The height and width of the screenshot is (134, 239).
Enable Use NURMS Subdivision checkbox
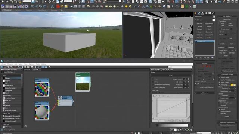(x=219, y=80)
